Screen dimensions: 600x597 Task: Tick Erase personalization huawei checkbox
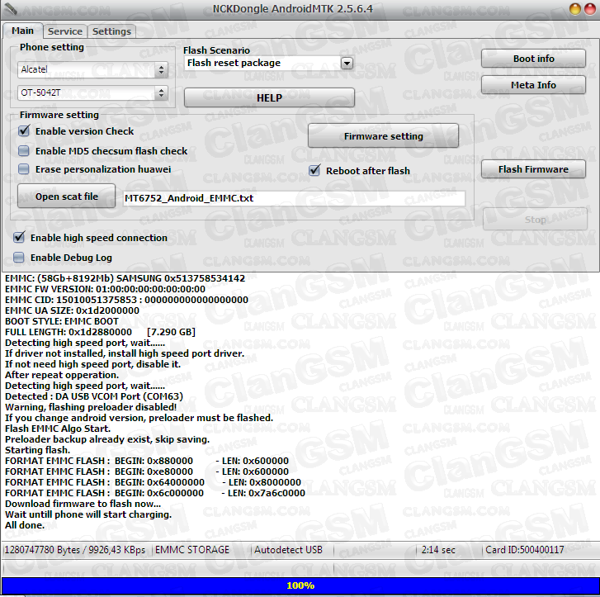coord(24,169)
